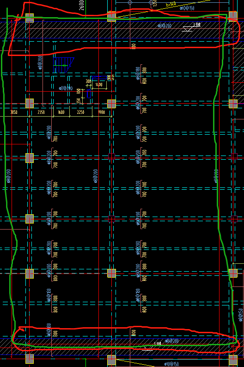Select the white 2600 dimension text

pyautogui.click(x=81, y=5)
